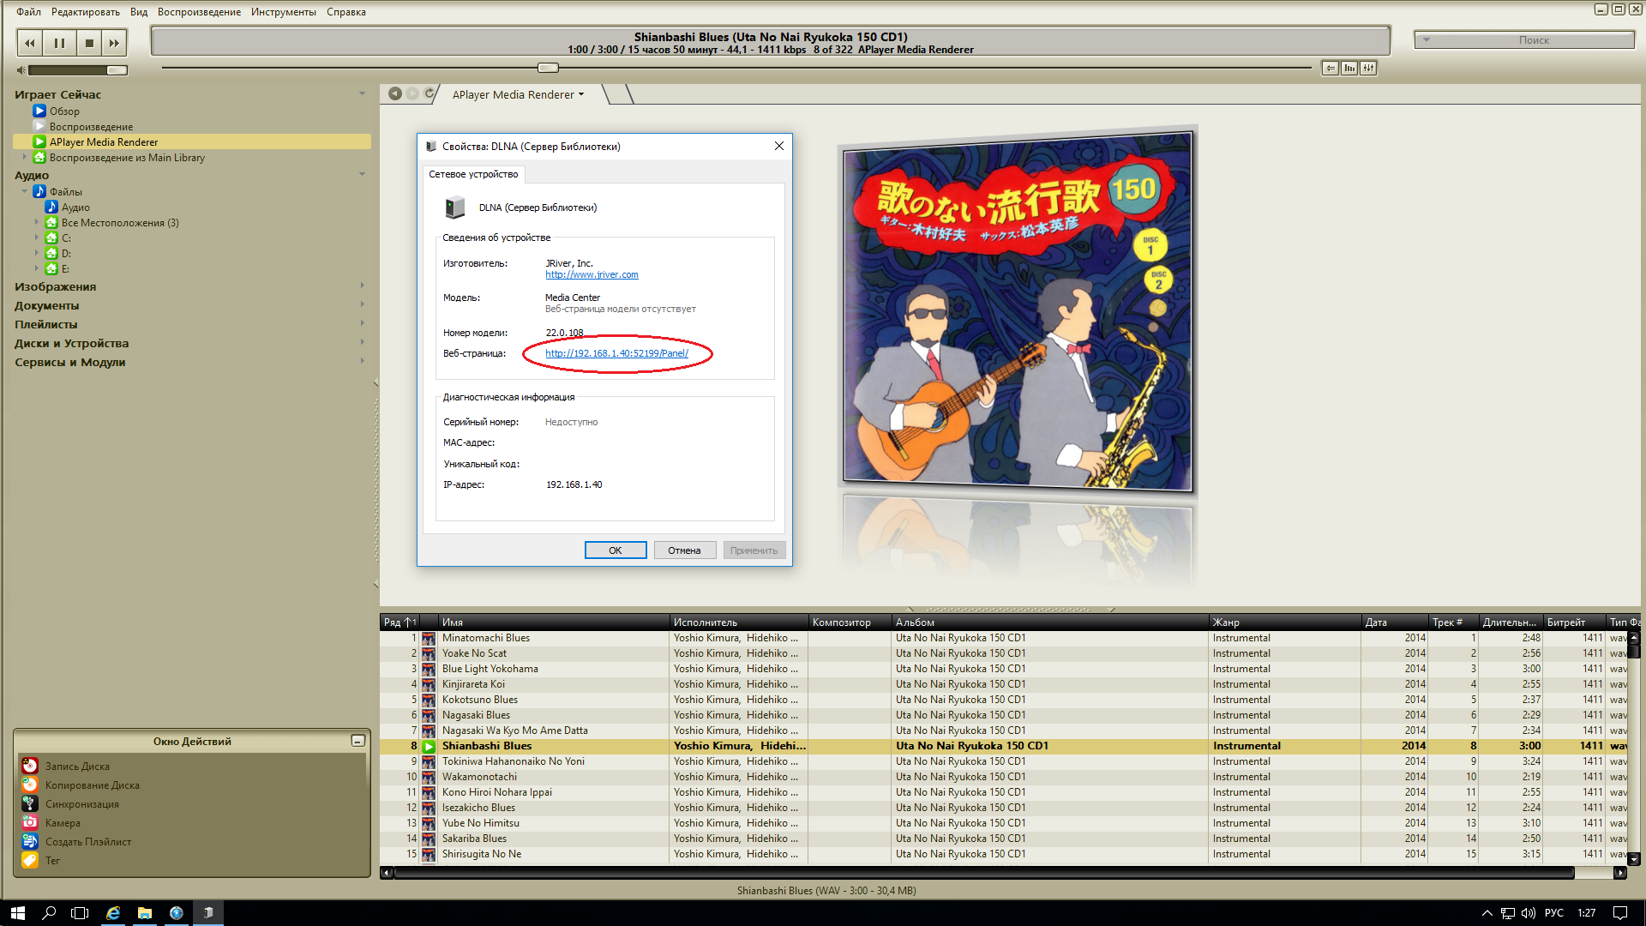Sort track list by Имя column
The width and height of the screenshot is (1646, 926).
click(x=553, y=622)
